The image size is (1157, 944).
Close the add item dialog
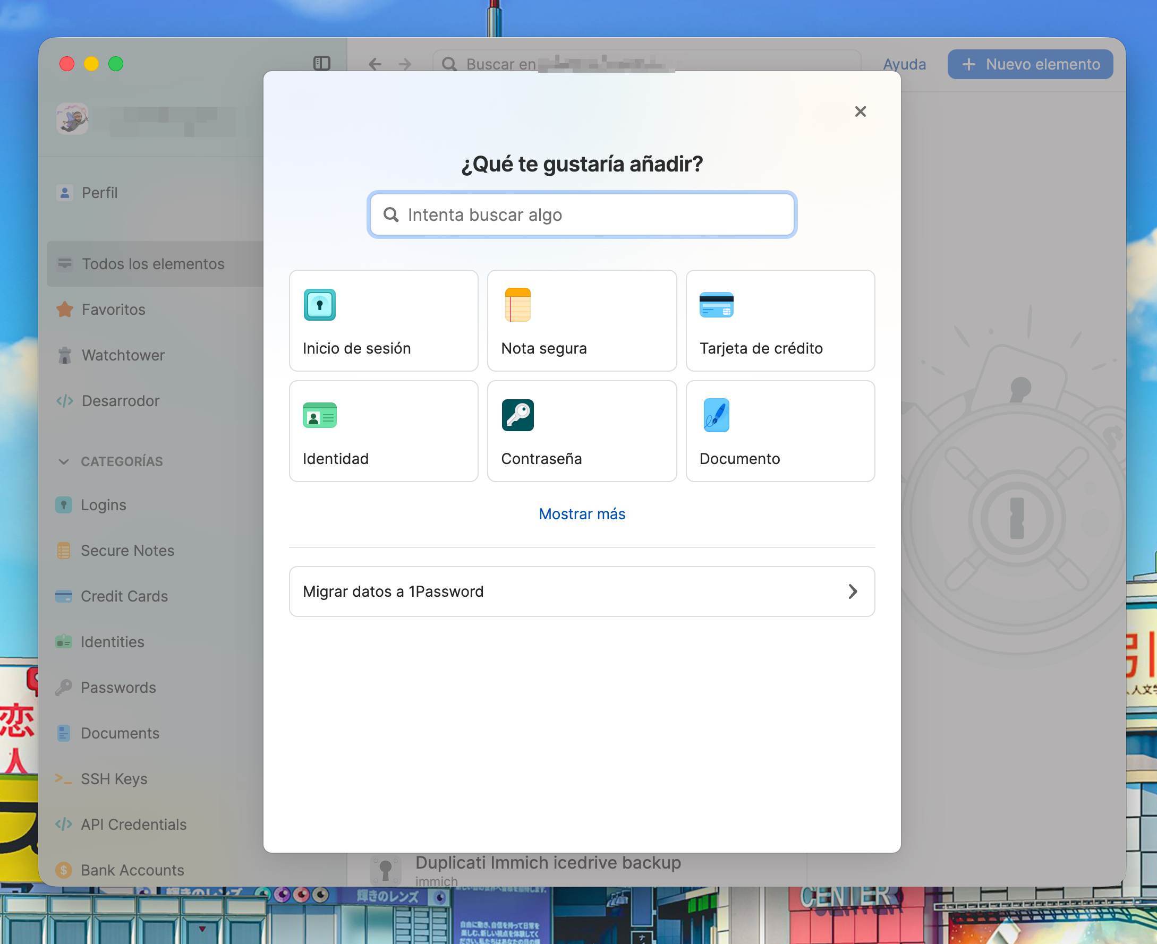pyautogui.click(x=860, y=111)
